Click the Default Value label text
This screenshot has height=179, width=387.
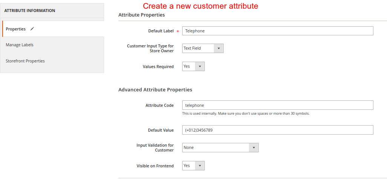tap(161, 130)
